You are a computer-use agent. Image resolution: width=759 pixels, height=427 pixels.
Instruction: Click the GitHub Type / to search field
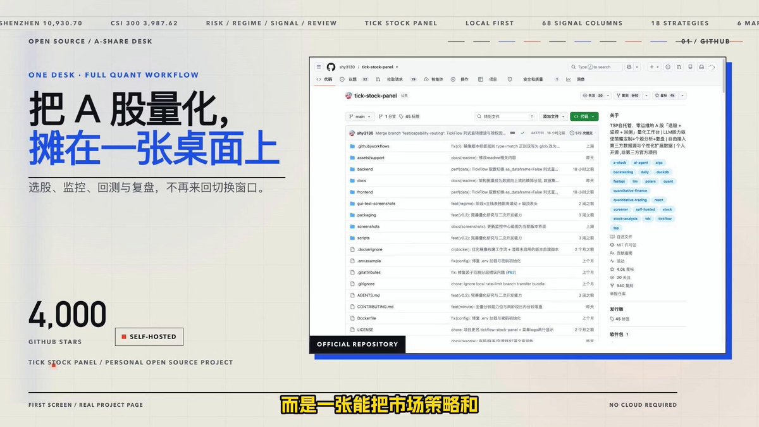pos(596,66)
